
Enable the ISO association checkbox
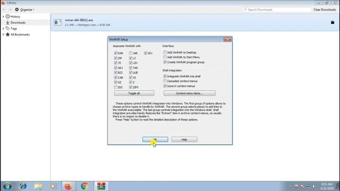pyautogui.click(x=116, y=87)
